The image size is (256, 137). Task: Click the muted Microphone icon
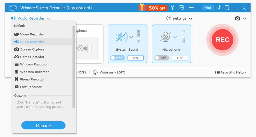tap(166, 37)
